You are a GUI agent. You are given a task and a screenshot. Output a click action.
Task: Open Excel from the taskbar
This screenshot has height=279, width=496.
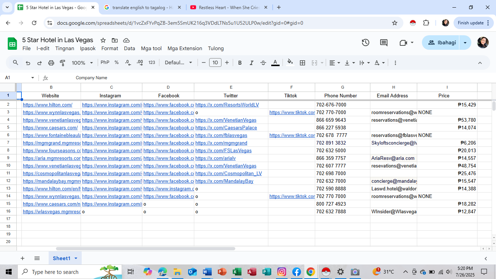point(237,272)
